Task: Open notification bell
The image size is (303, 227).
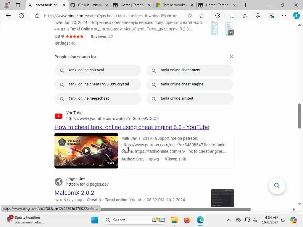Action: coord(283,220)
